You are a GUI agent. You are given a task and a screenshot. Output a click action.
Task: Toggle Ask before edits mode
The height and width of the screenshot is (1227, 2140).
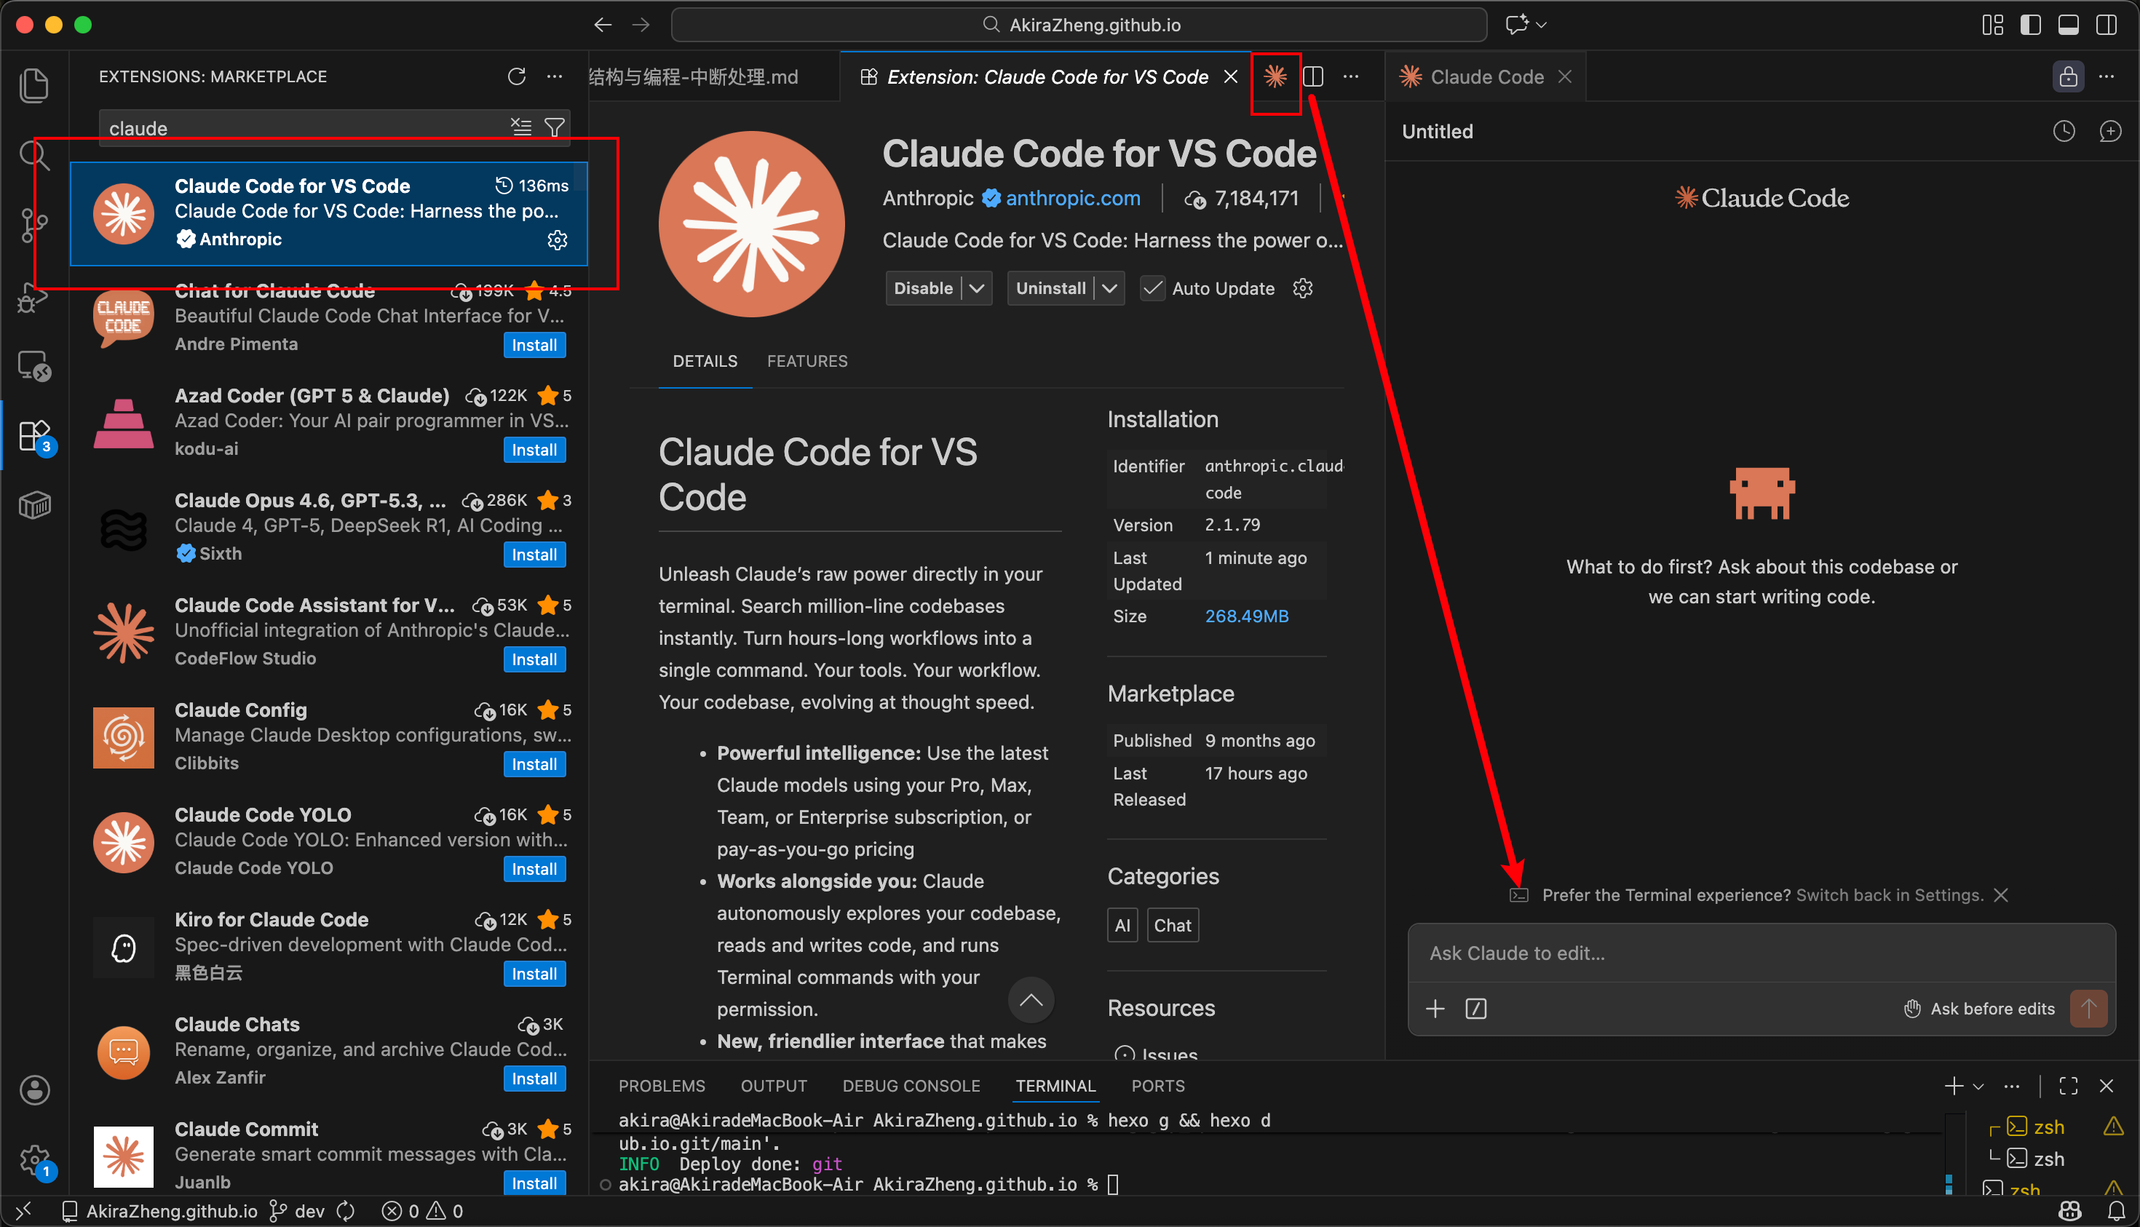pyautogui.click(x=1979, y=1009)
